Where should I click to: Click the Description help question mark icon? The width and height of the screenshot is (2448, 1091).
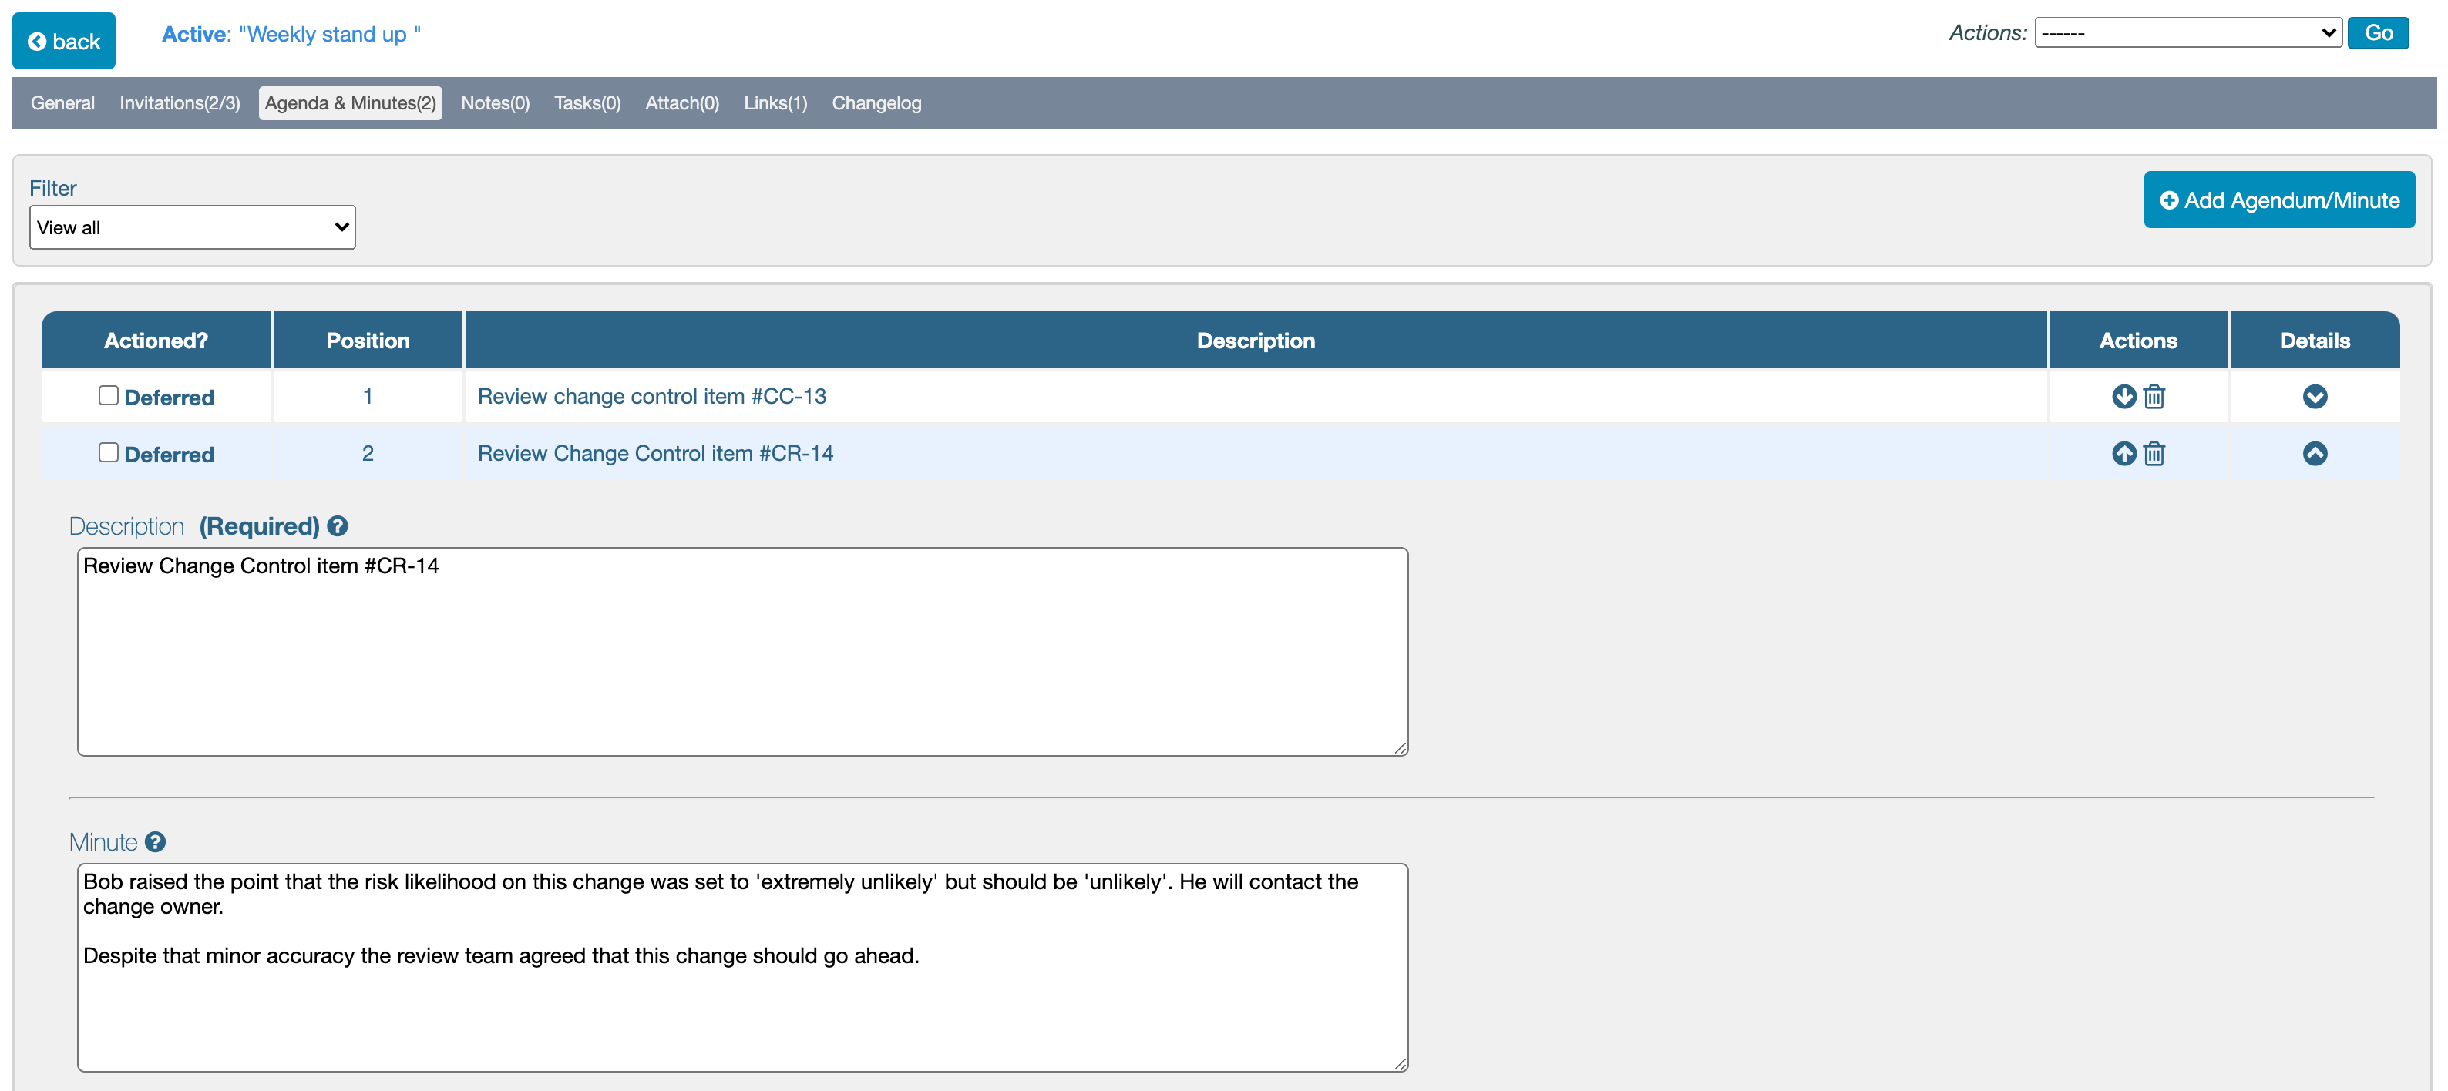coord(338,525)
